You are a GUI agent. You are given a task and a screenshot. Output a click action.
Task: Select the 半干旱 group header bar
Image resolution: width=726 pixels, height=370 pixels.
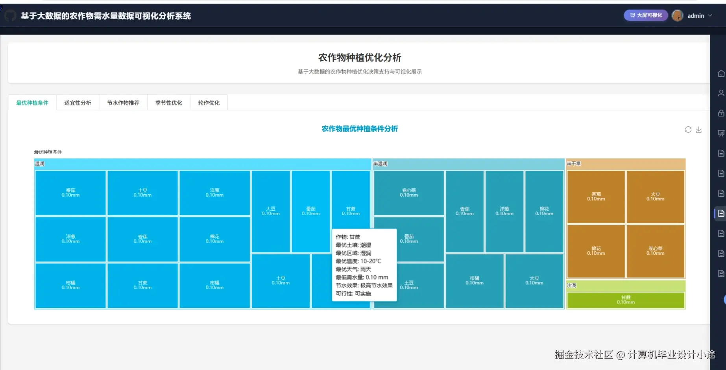coord(626,164)
